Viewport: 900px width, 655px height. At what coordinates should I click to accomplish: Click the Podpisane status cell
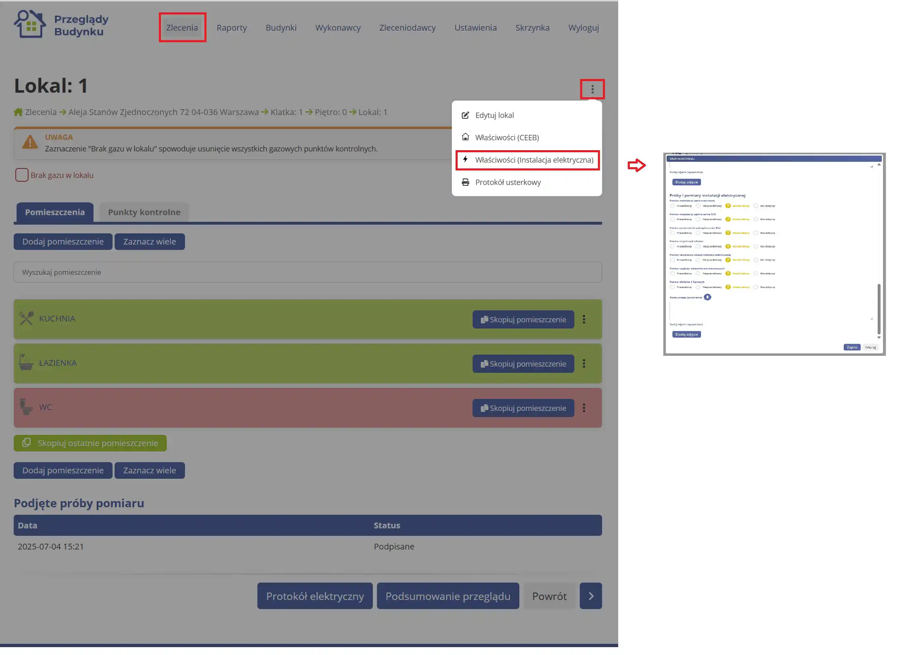[x=394, y=546]
